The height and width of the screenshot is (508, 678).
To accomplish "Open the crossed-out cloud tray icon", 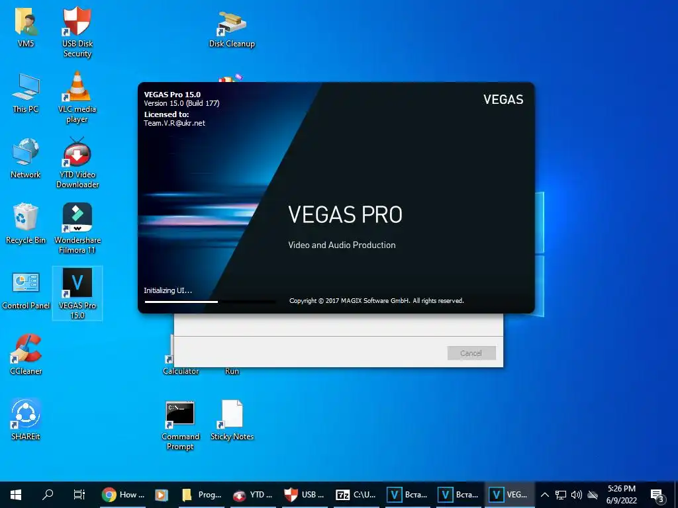I will pos(593,495).
